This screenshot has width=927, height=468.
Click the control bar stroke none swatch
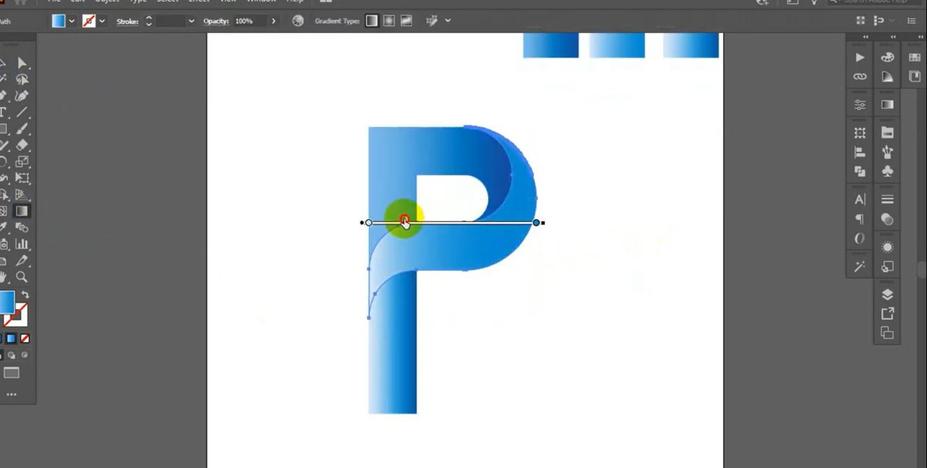(90, 21)
